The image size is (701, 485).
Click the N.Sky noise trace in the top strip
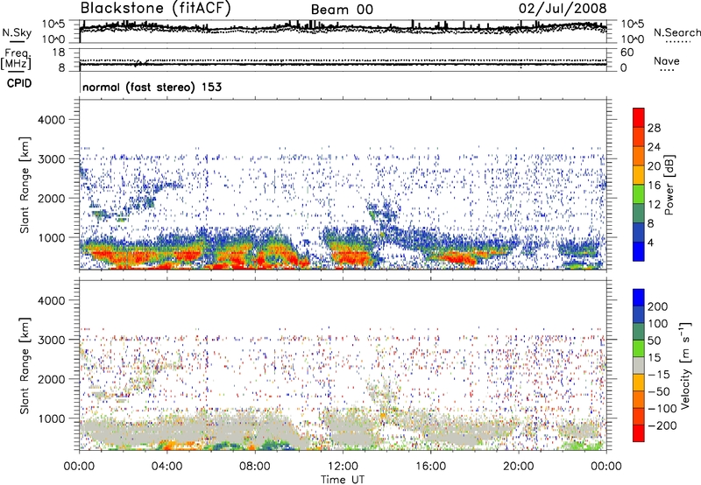click(x=343, y=28)
